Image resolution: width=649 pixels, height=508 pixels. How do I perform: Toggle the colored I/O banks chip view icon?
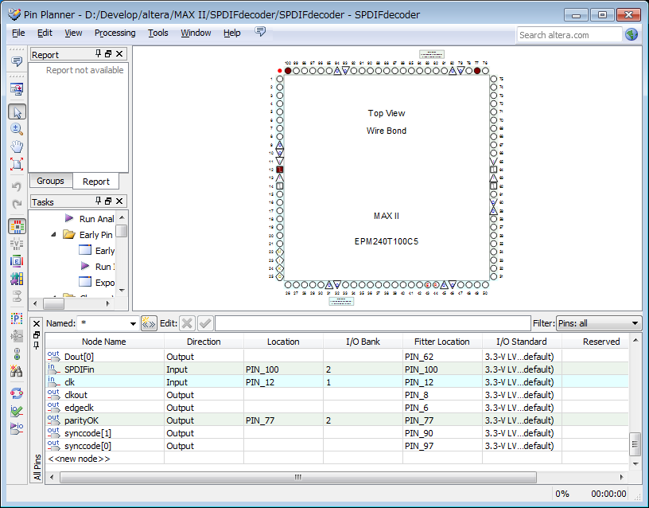(17, 227)
